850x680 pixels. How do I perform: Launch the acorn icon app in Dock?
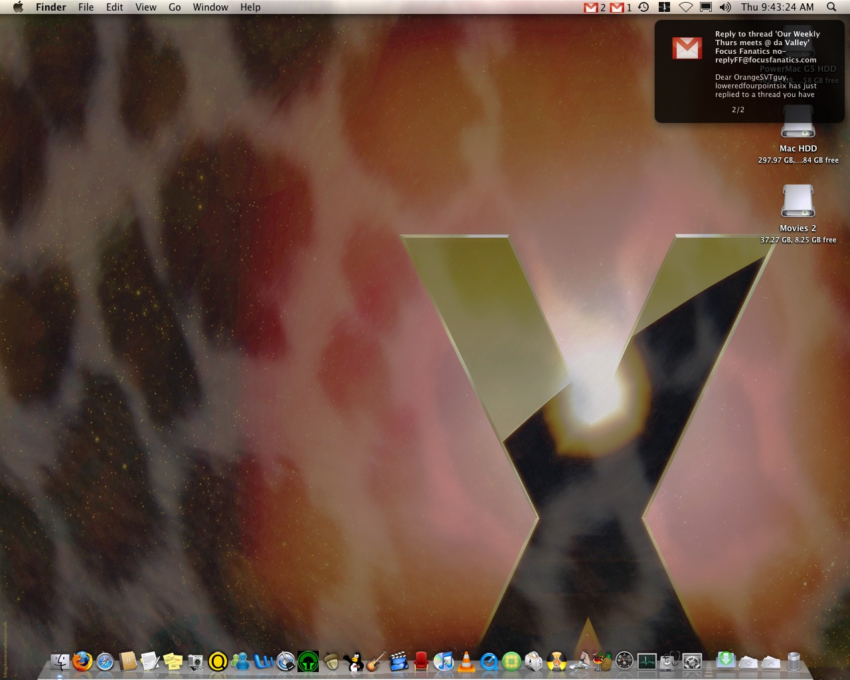click(x=331, y=661)
